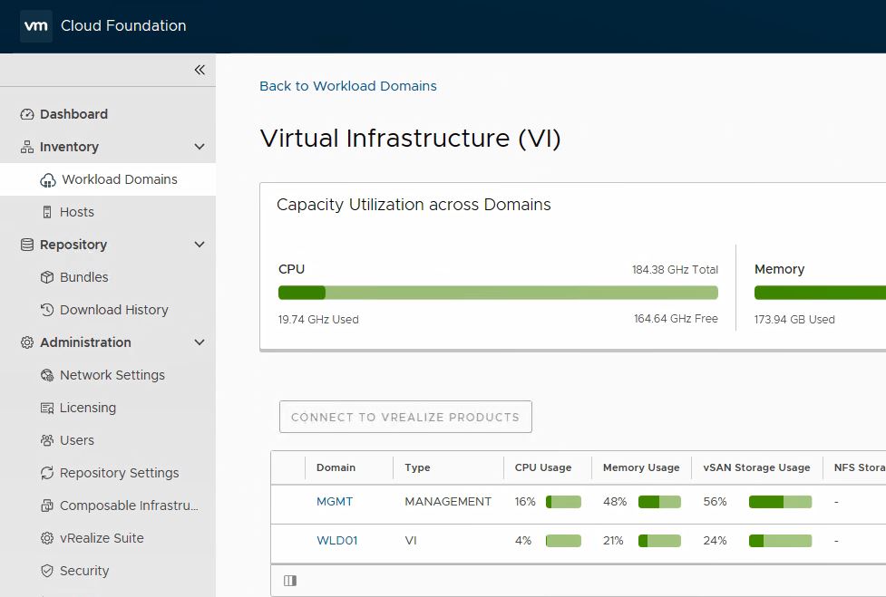The width and height of the screenshot is (886, 597).
Task: Toggle column visibility icon below table
Action: click(290, 581)
